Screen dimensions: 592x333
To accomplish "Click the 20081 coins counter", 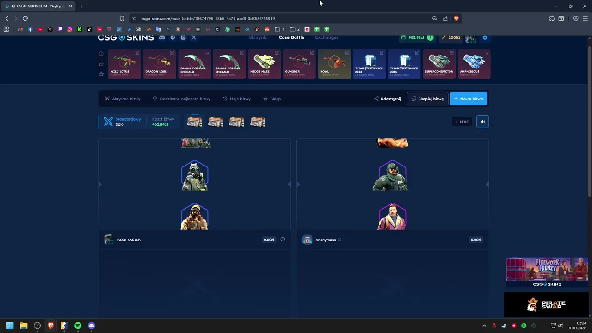I will (x=451, y=37).
